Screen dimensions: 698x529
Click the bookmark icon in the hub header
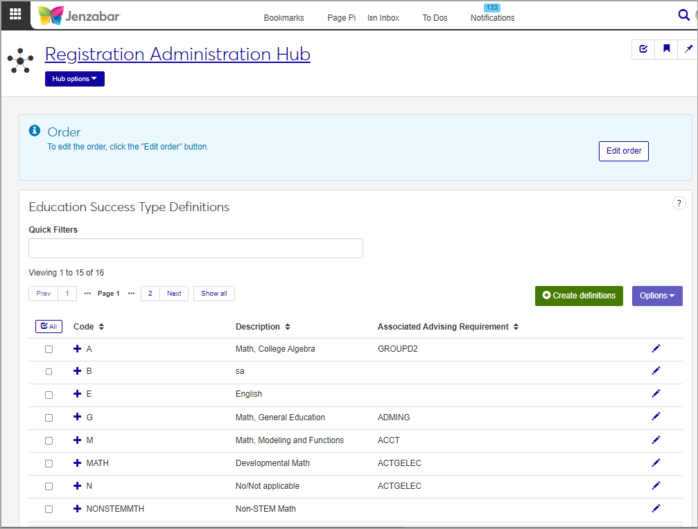(x=666, y=49)
